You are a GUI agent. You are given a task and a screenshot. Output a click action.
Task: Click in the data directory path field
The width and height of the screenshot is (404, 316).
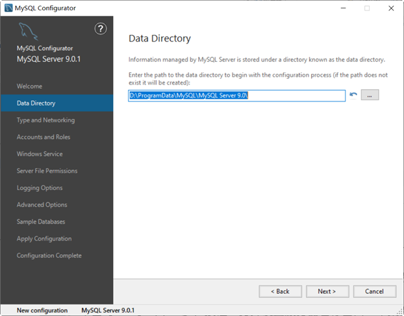click(236, 96)
